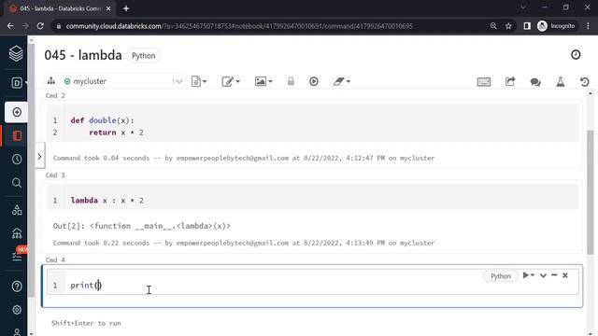Image resolution: width=598 pixels, height=336 pixels.
Task: Open the browser three-dot menu
Action: 588,26
